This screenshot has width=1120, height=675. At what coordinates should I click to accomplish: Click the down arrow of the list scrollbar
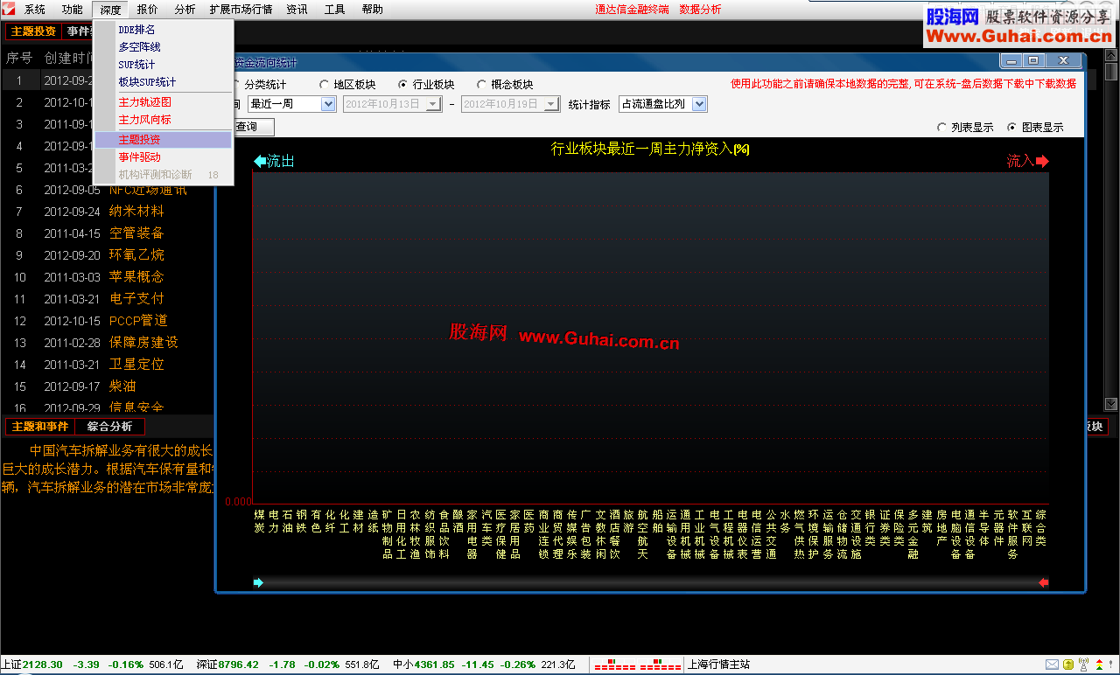(1111, 404)
